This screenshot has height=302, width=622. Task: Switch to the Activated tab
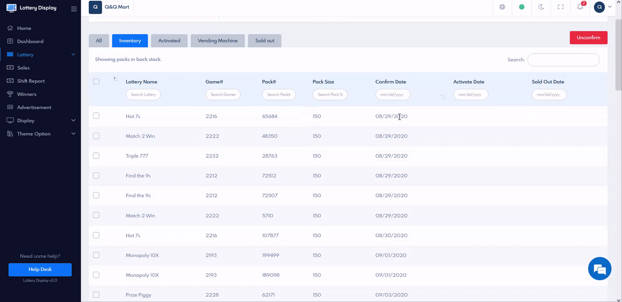[169, 41]
